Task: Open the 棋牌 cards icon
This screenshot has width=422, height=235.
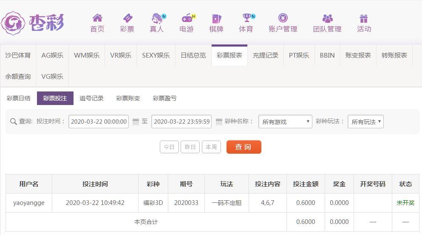Action: [x=216, y=18]
